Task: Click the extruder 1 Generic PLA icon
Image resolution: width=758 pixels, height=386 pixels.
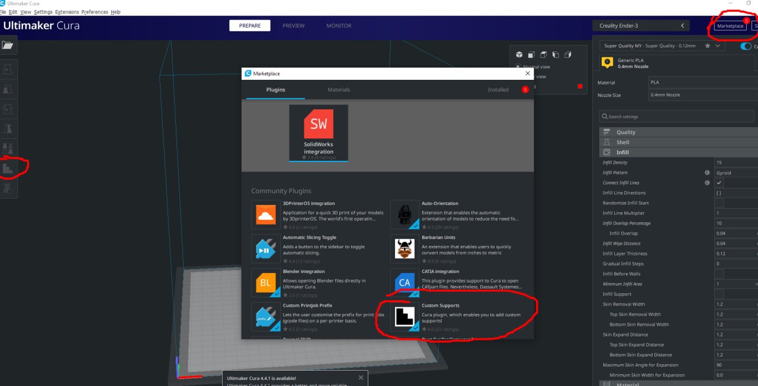Action: coord(606,63)
